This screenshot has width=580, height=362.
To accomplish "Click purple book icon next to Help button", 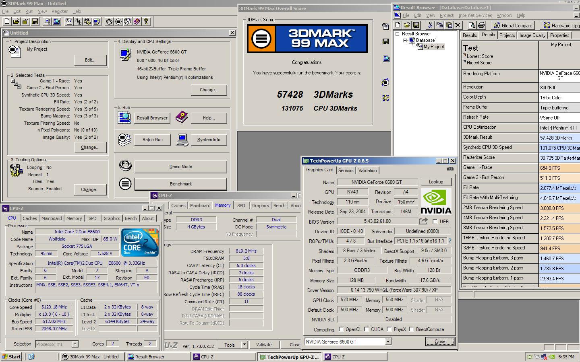I will [182, 117].
